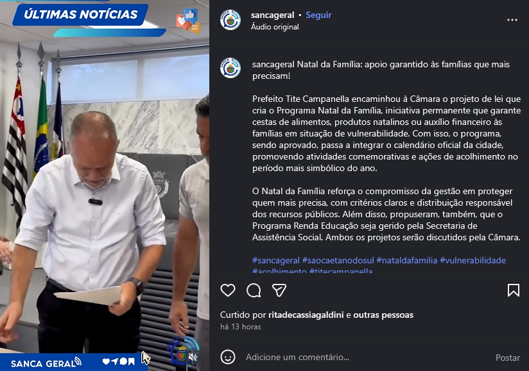The image size is (529, 371).
Task: Open the sancageral username in header
Action: [273, 15]
